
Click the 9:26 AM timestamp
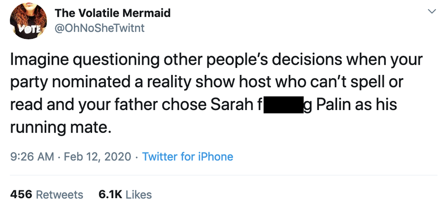31,157
